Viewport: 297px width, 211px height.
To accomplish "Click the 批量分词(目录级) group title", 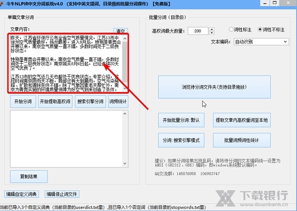I will click(167, 17).
